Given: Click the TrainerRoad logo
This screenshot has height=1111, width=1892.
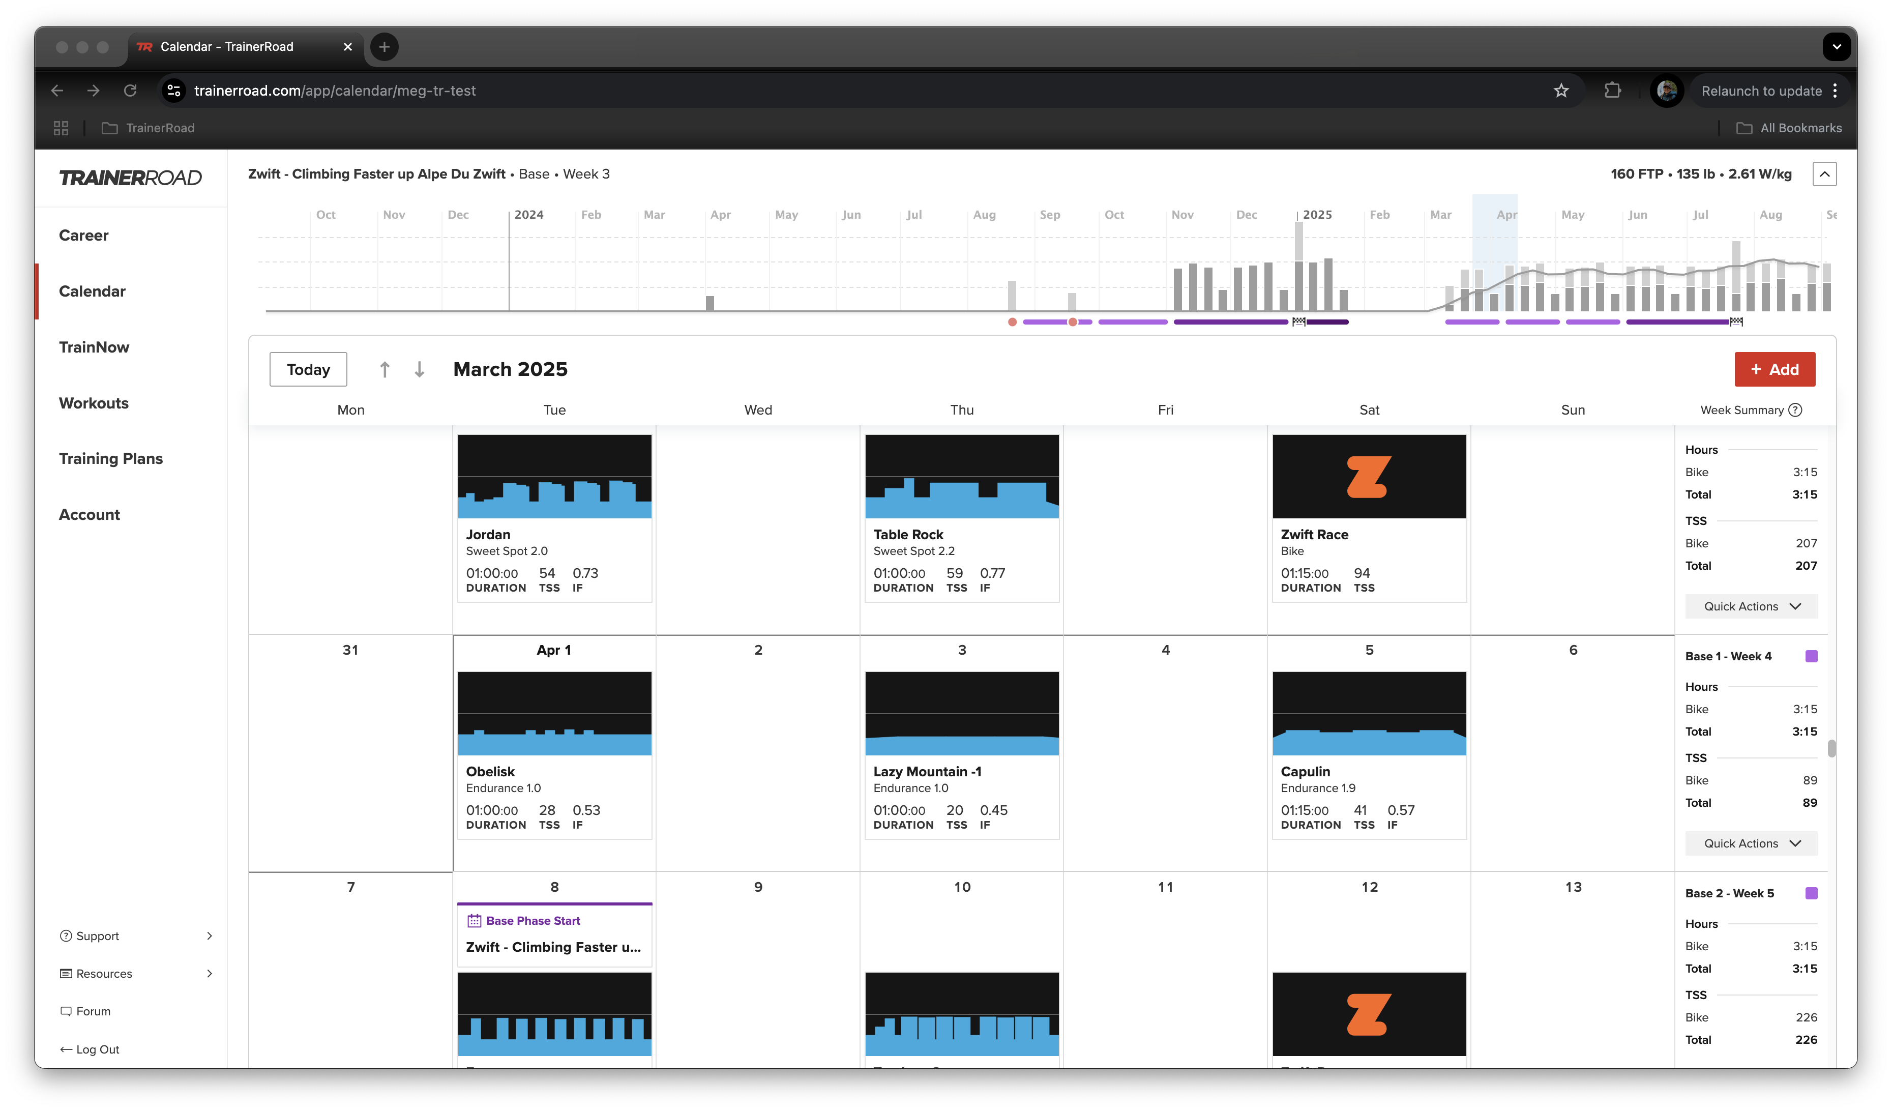Looking at the screenshot, I should coord(131,178).
